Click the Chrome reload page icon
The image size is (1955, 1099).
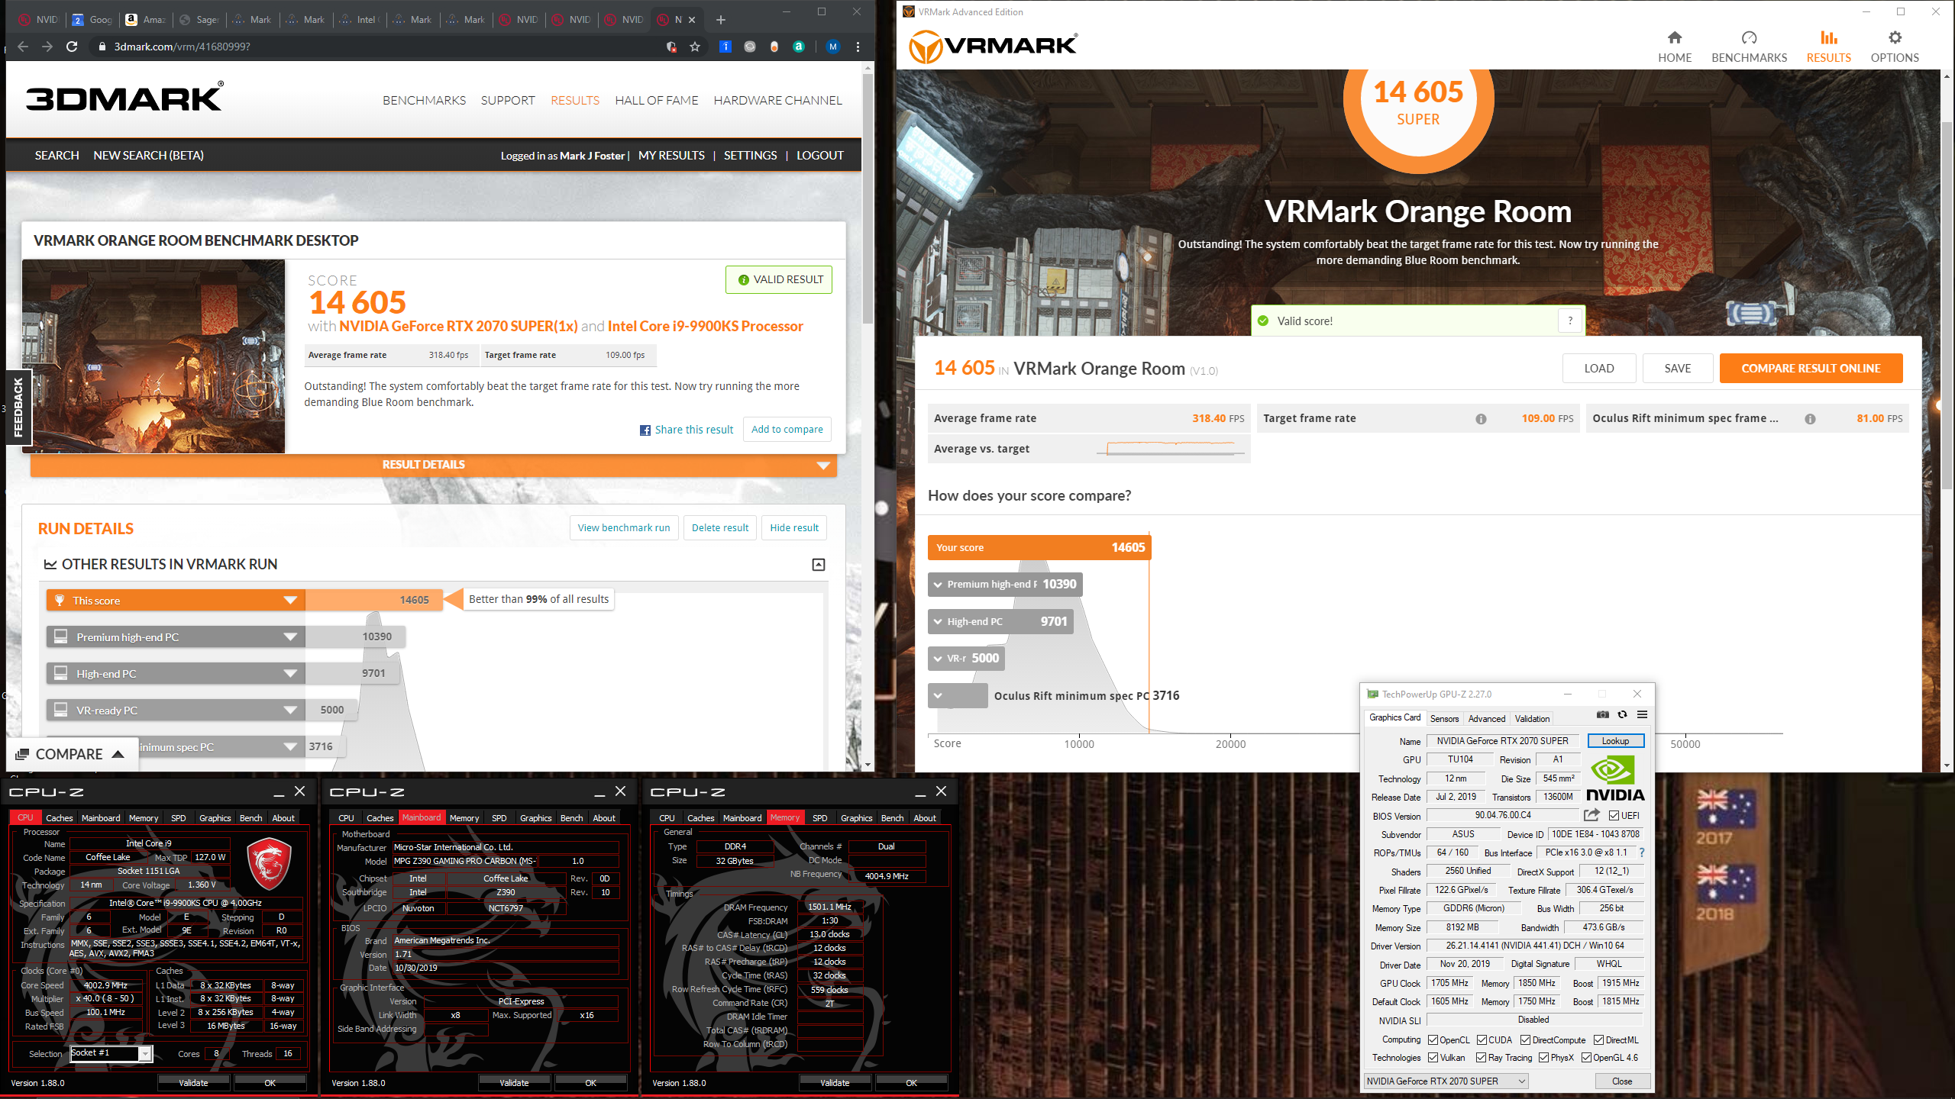click(x=72, y=47)
